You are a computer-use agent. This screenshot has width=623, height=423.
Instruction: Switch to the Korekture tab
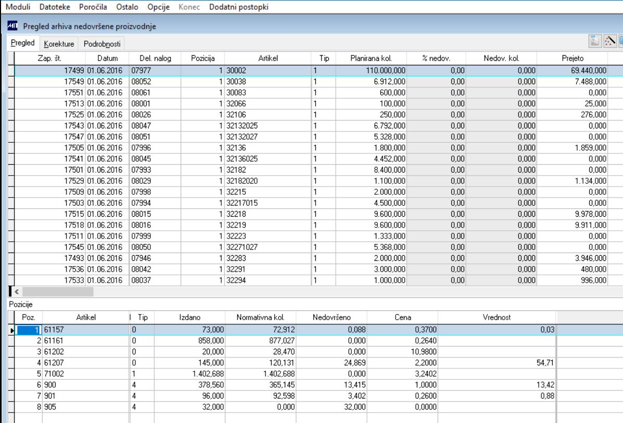pos(59,44)
